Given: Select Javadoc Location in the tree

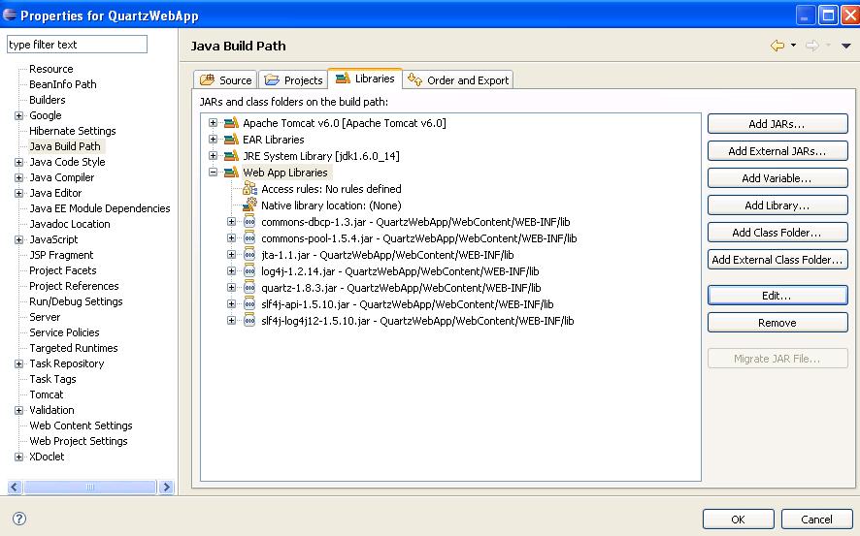Looking at the screenshot, I should coord(70,224).
